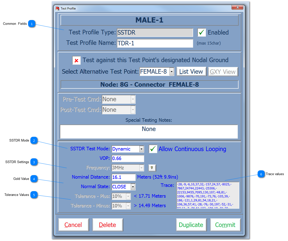Expand the Pre-Test Cmd dropdown
This screenshot has width=288, height=241.
(133, 99)
